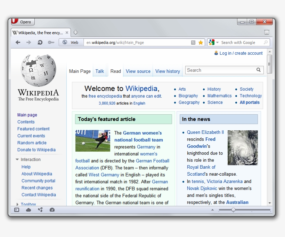Screen dimensions: 285x237
Task: Open the Queen Elizabeth II link
Action: point(205,132)
